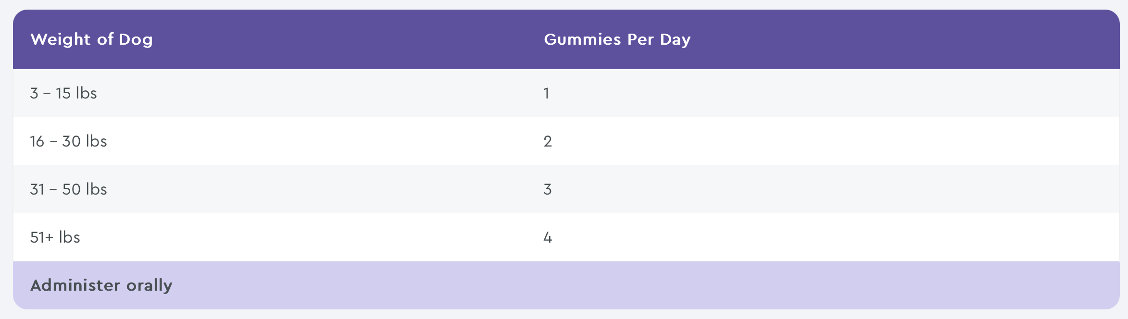Click the word "Dog" in the header
This screenshot has height=319, width=1128.
point(136,40)
